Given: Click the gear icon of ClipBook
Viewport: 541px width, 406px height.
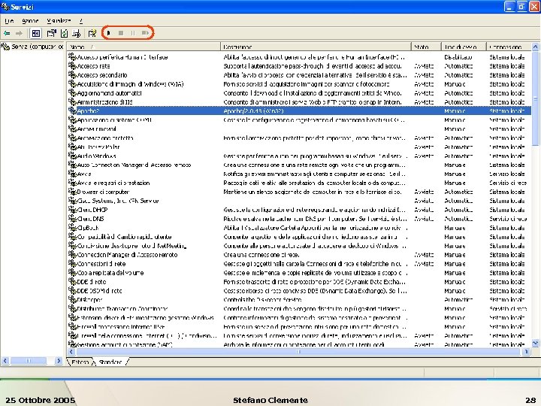Looking at the screenshot, I should coord(72,227).
